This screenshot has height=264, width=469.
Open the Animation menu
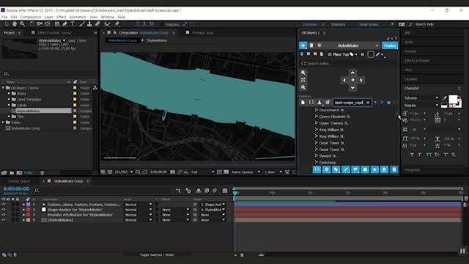(78, 17)
